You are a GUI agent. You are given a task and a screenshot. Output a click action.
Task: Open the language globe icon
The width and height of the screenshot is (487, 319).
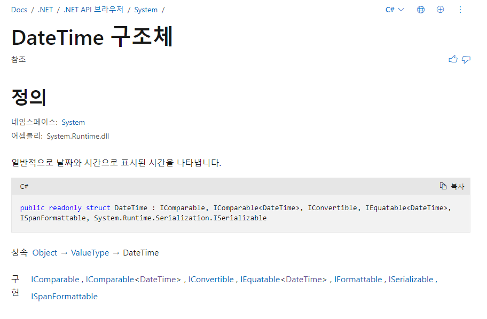click(421, 10)
